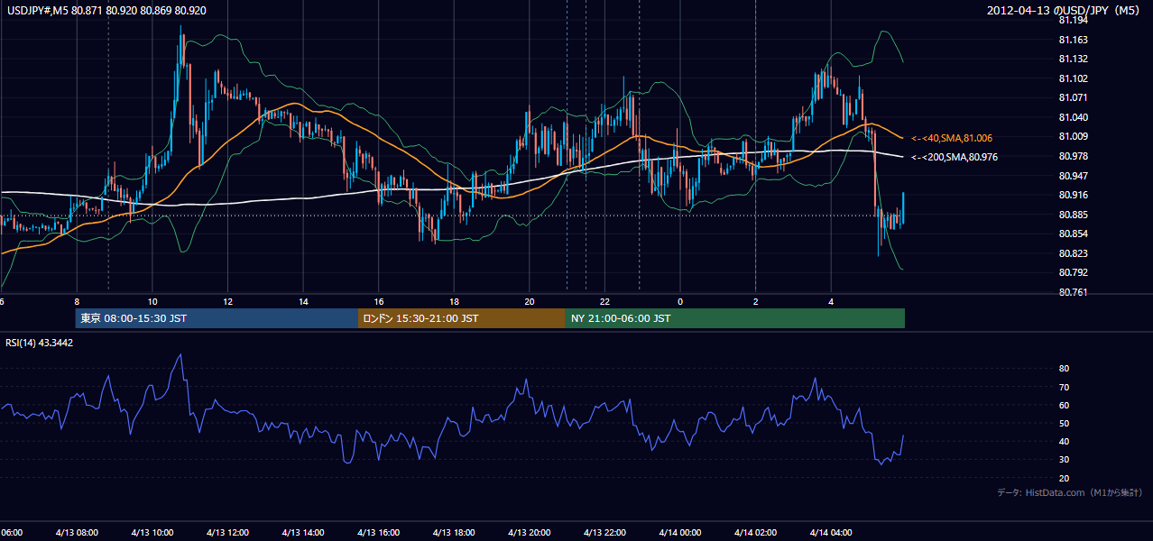Click RSI scale value 80
This screenshot has height=541, width=1153.
click(x=1065, y=369)
